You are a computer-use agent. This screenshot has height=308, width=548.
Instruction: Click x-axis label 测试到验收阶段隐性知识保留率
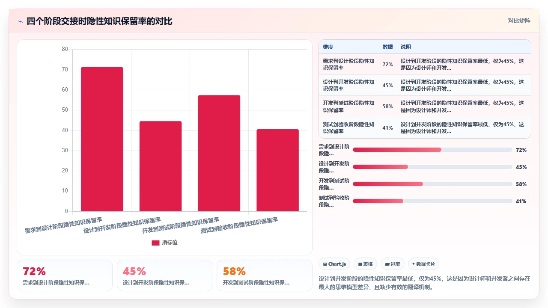pos(239,225)
